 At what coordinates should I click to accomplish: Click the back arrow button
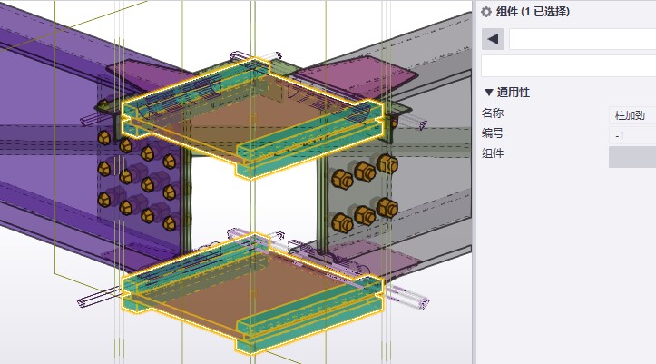[493, 39]
